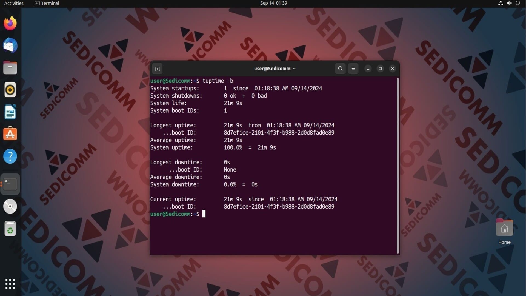Open the disc drive icon in dock
The image size is (526, 296).
coord(10,206)
